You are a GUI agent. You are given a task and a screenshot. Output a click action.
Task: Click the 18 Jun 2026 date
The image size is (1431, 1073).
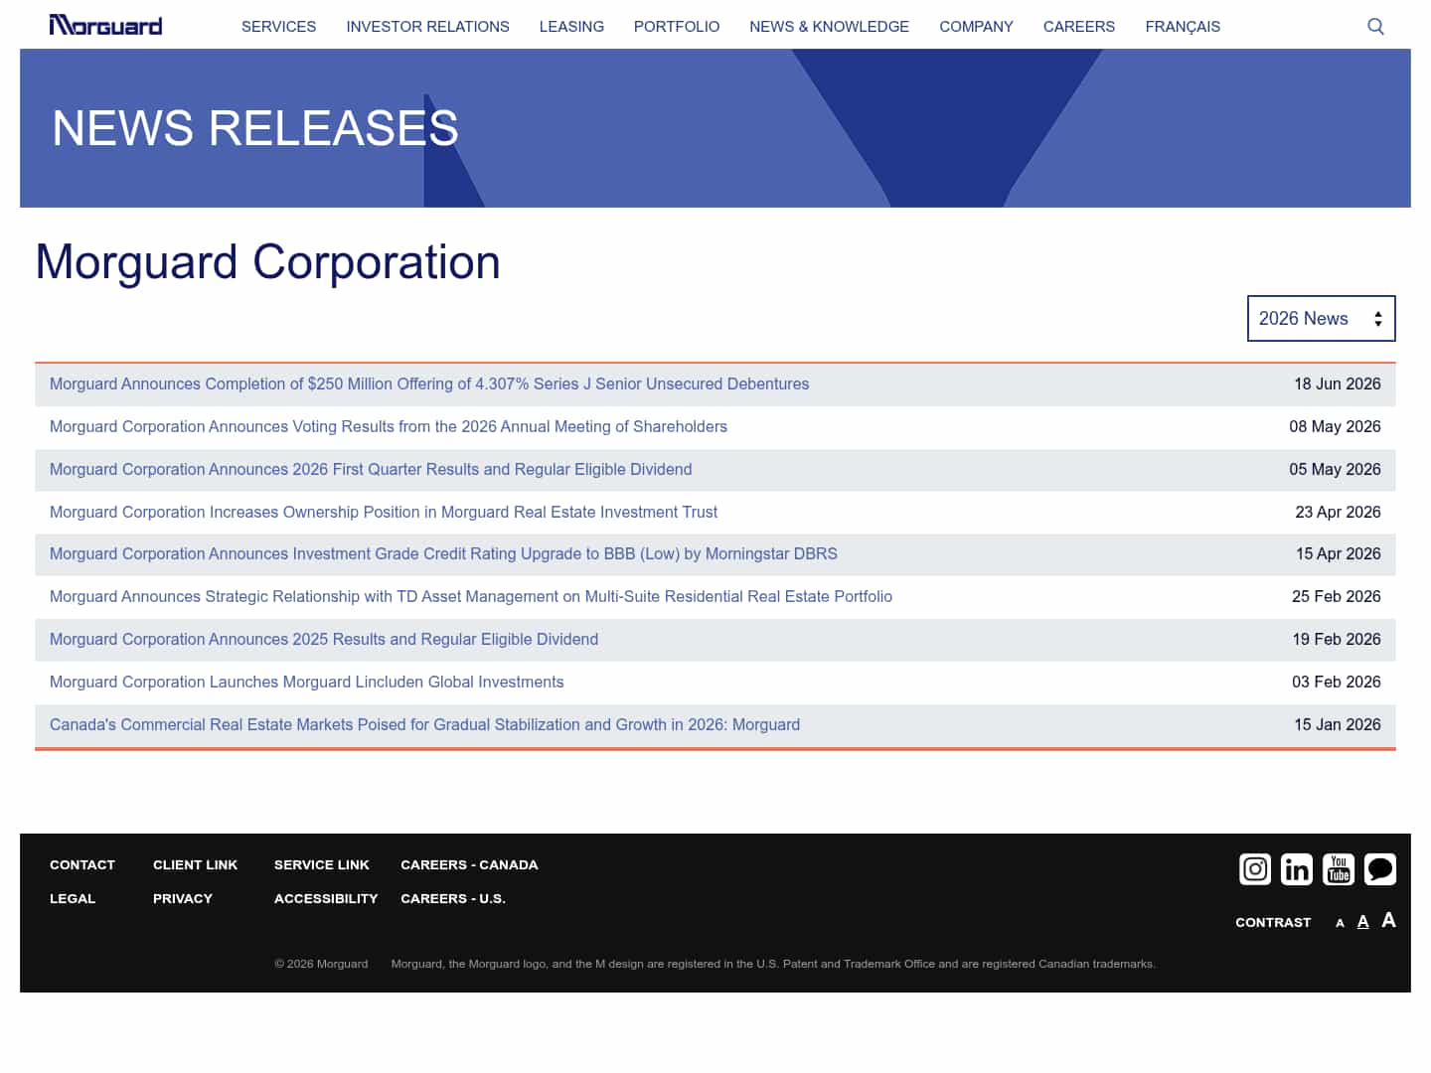pyautogui.click(x=1337, y=383)
